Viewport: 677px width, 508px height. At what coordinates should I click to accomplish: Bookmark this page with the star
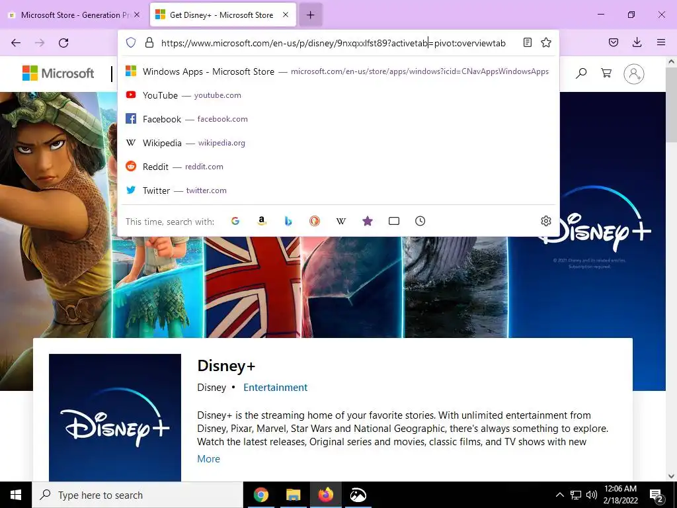pos(546,42)
